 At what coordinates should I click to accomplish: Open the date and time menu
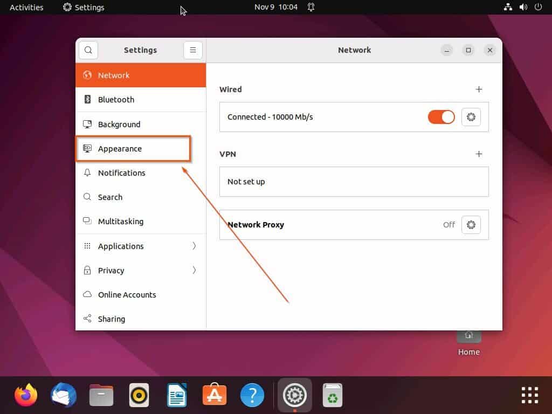(x=276, y=7)
